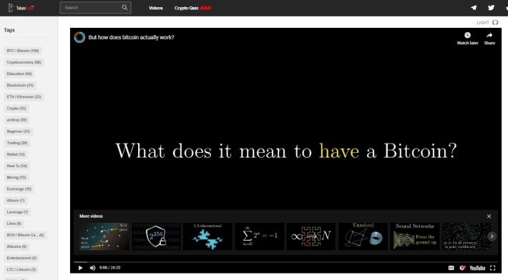This screenshot has height=280, width=508.
Task: Switch the video to fullscreen
Action: click(493, 268)
